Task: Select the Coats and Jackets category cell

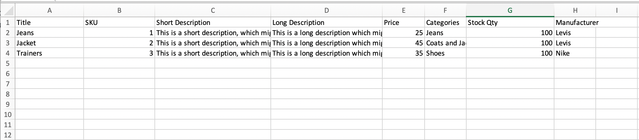Action: (445, 43)
